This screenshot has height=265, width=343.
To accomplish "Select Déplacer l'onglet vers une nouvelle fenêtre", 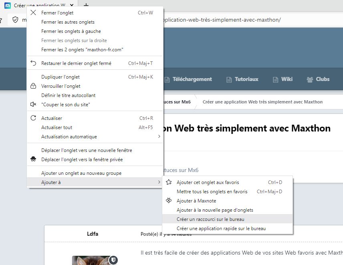I will (95, 150).
